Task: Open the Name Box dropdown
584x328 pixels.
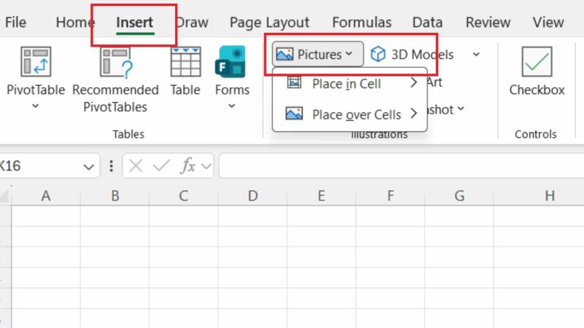Action: coord(88,167)
